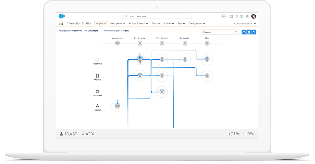Select the Desktop channel icon
The height and width of the screenshot is (164, 315).
97,60
